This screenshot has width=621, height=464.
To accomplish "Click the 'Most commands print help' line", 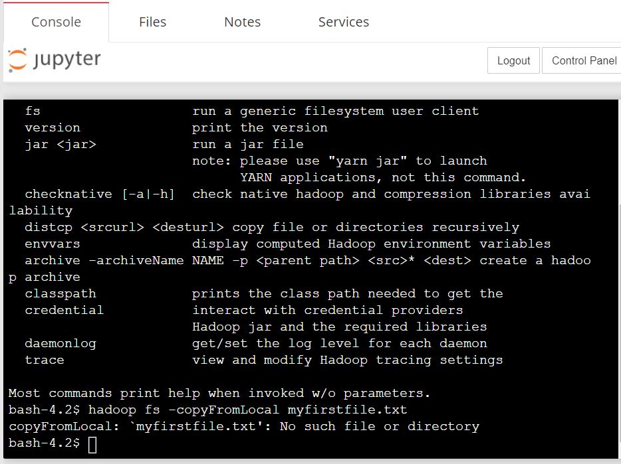I will tap(219, 393).
